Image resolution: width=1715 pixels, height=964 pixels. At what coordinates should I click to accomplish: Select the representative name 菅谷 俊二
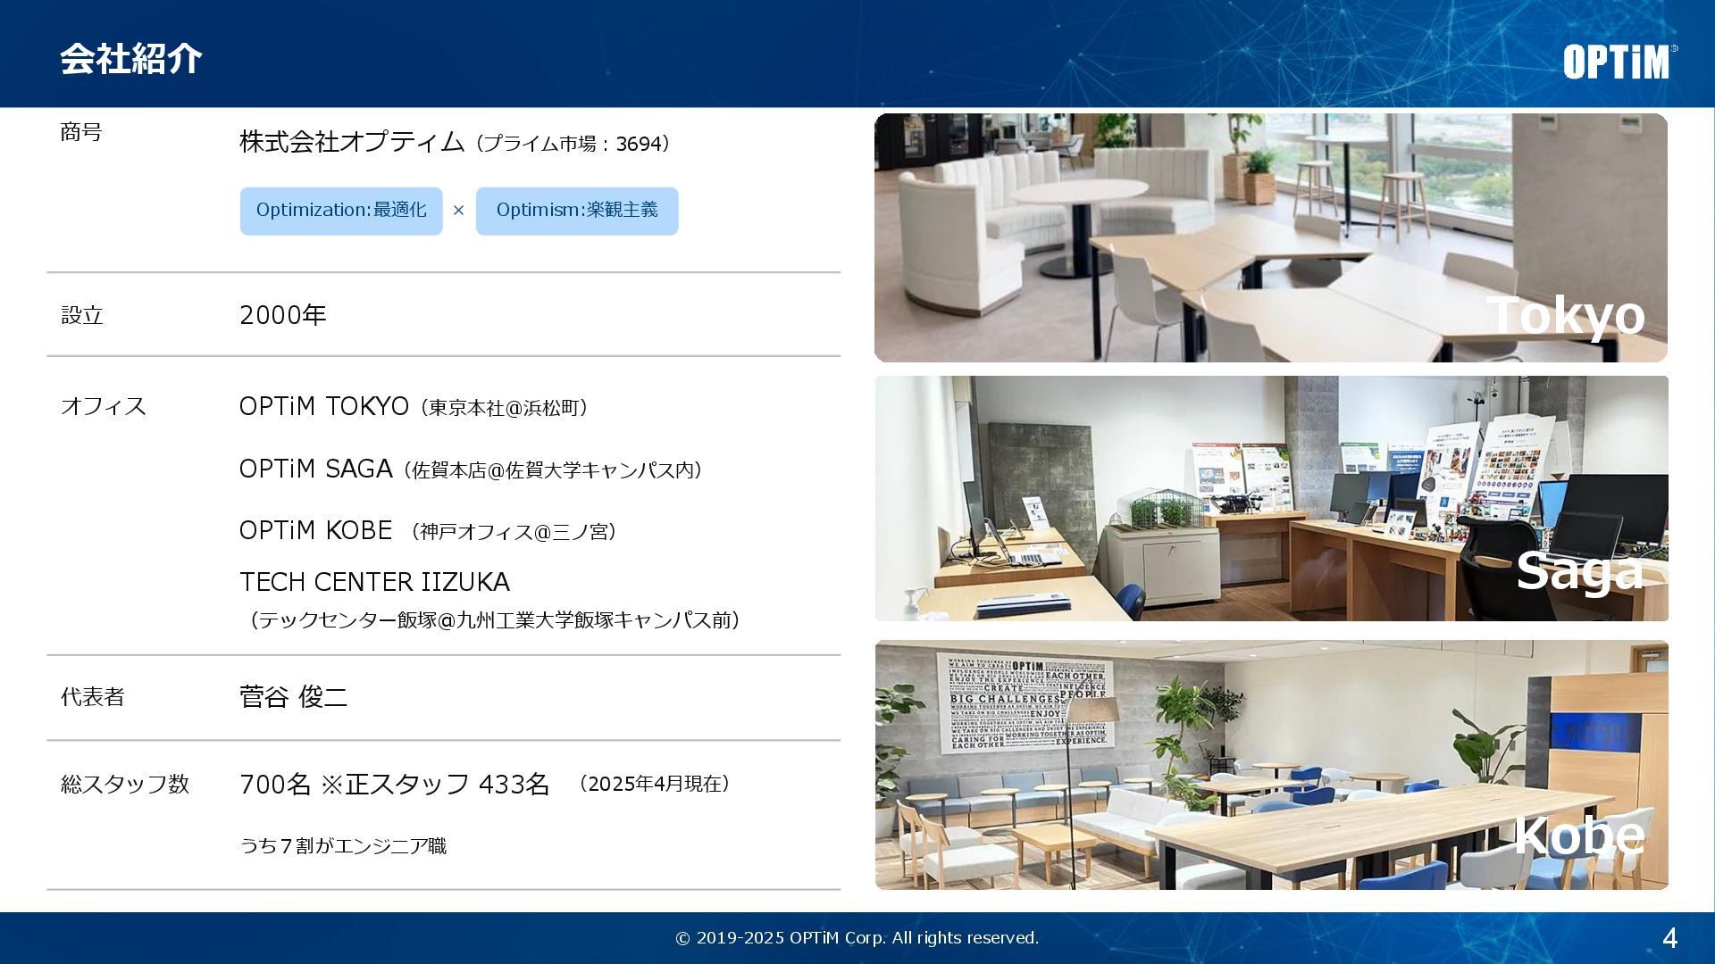pos(293,696)
